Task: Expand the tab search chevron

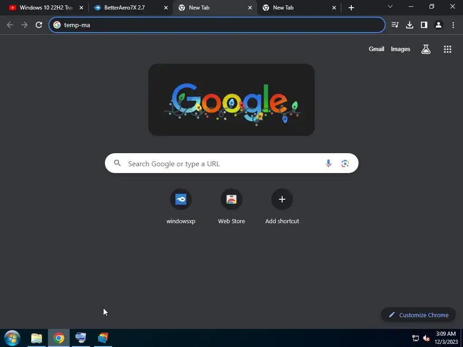Action: [390, 6]
